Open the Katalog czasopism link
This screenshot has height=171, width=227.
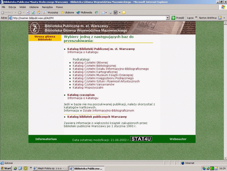(x=81, y=95)
